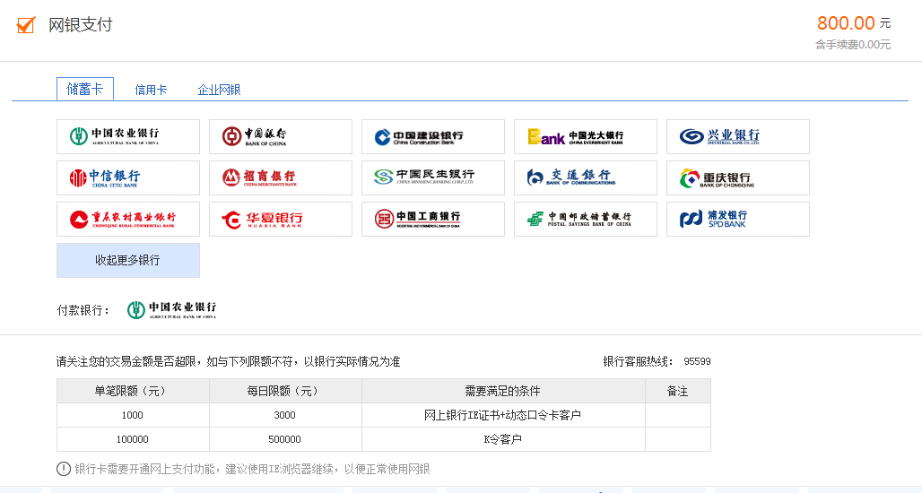Click the 需要满足的条件 column header
Image resolution: width=922 pixels, height=493 pixels.
click(503, 391)
